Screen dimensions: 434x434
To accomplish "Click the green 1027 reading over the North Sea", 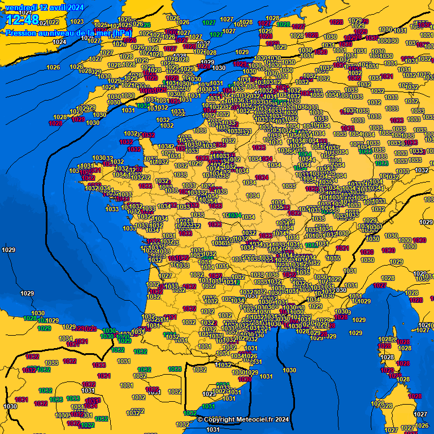I will coord(209,23).
